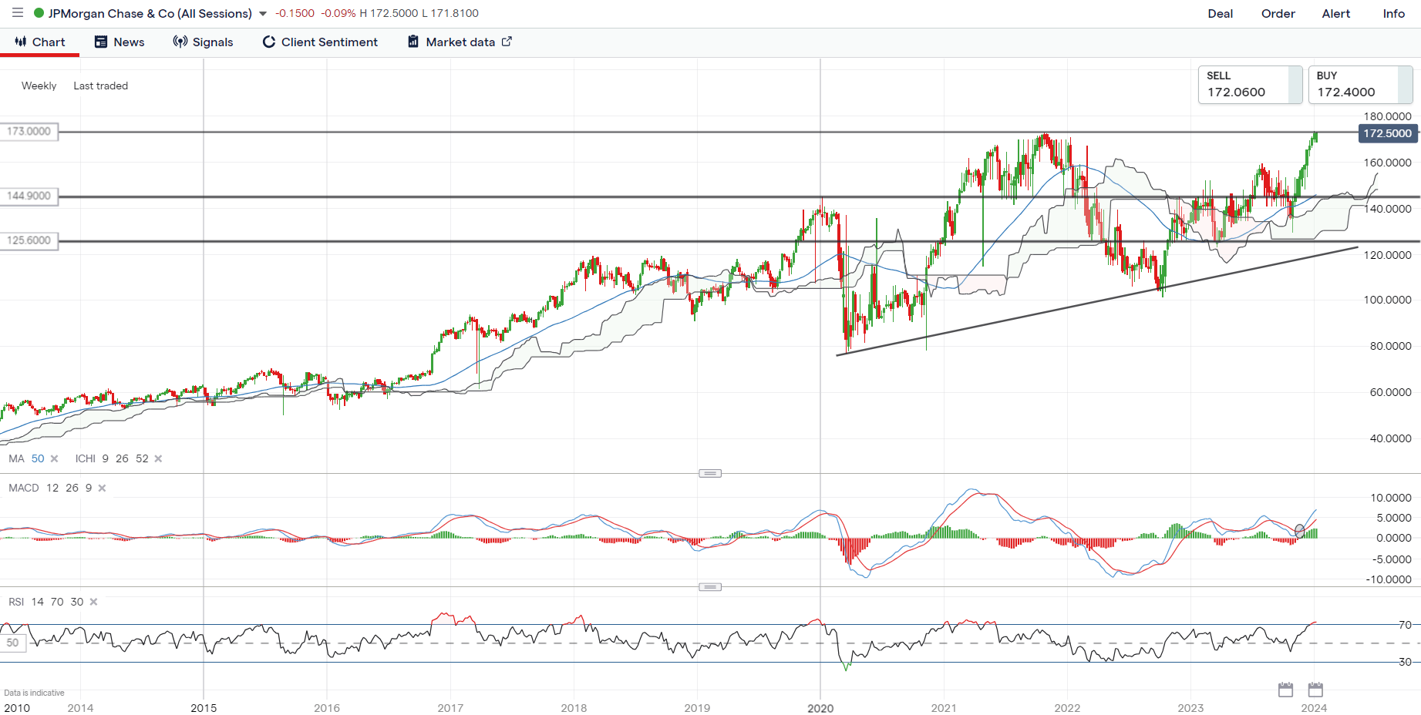Select the 144.9000 horizontal line label
Screen dimensions: 1421x715
tap(29, 196)
